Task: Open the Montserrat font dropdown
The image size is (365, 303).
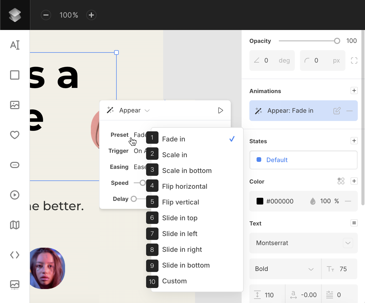Action: click(348, 243)
